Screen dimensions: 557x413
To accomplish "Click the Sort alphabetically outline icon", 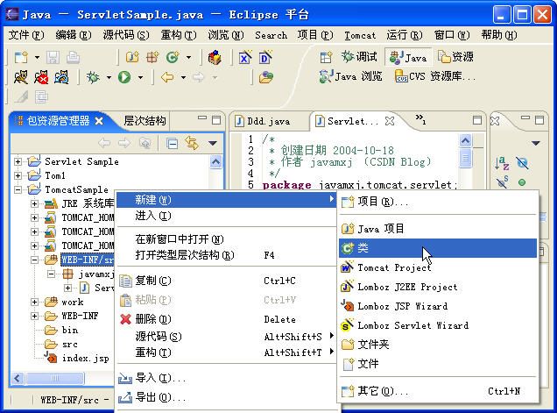I will (x=502, y=163).
